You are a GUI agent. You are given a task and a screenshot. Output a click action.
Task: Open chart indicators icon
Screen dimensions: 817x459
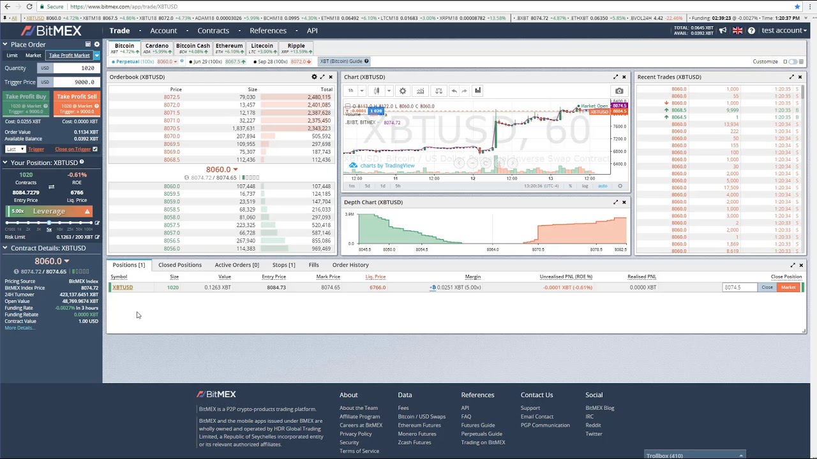[421, 91]
